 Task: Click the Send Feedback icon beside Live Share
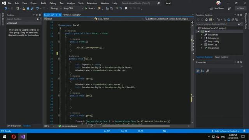click(x=229, y=9)
